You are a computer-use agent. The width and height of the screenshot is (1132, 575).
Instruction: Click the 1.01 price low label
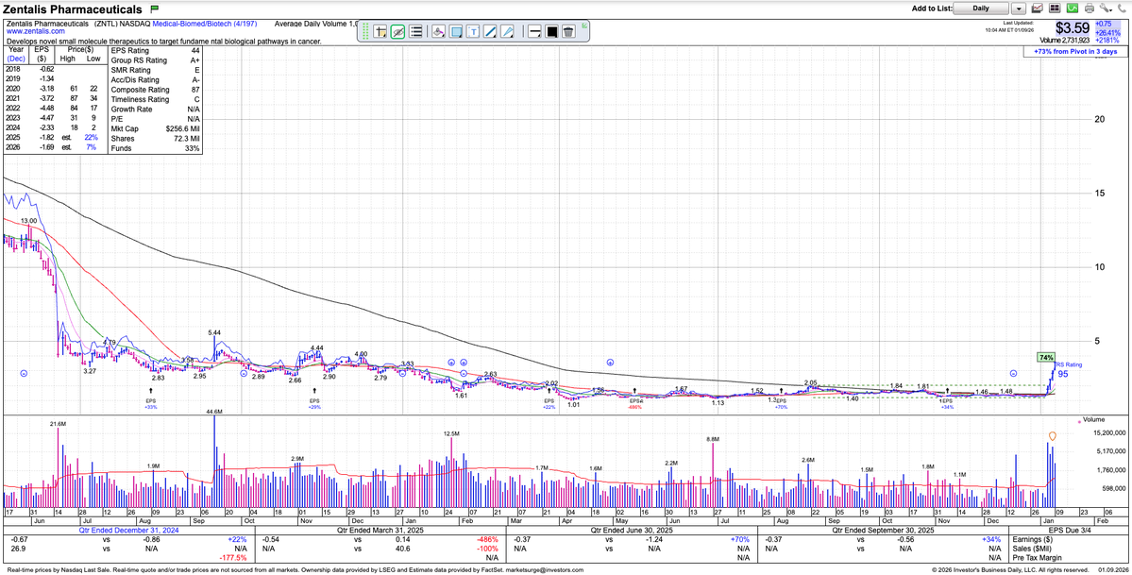tap(574, 405)
